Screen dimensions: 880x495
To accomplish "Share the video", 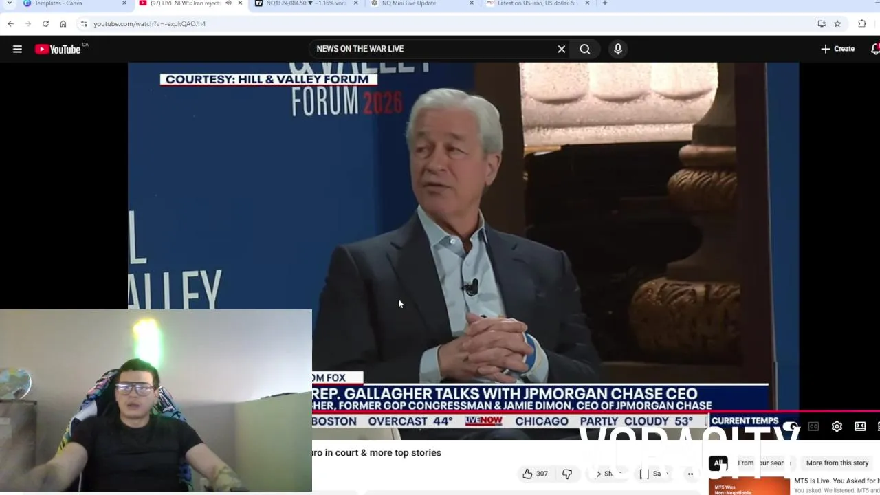I will click(x=607, y=474).
